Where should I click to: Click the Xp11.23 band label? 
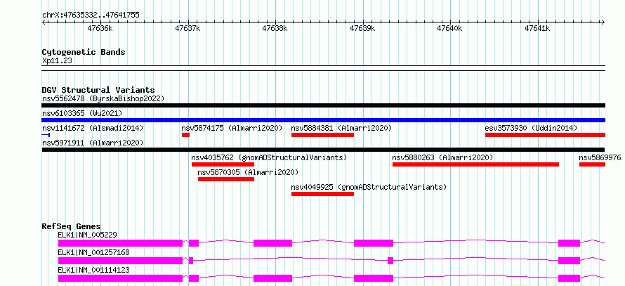click(x=57, y=61)
